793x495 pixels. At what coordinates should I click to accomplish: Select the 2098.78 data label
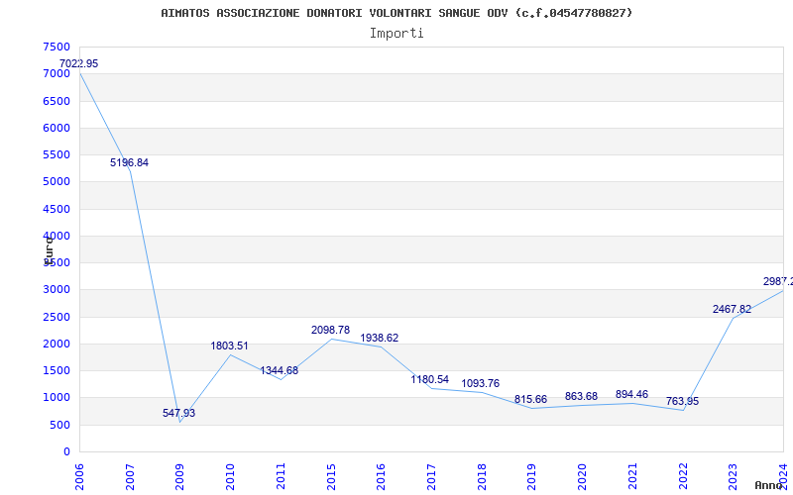[x=330, y=330]
